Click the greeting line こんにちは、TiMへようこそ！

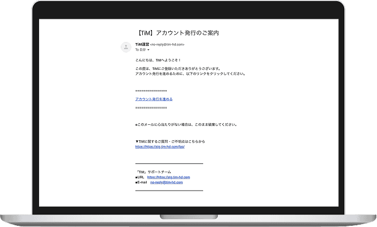coord(158,60)
